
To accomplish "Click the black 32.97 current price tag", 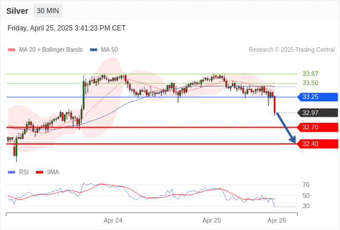I will (x=318, y=113).
